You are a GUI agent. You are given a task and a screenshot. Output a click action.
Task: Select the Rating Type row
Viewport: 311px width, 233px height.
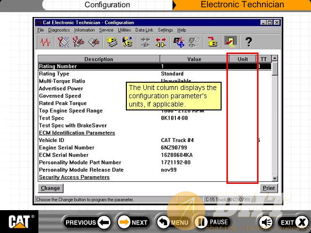pyautogui.click(x=155, y=73)
